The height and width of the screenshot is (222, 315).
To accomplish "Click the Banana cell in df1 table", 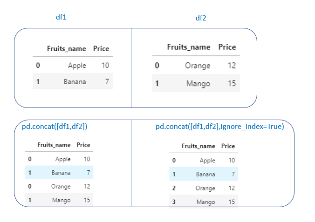I will [75, 82].
